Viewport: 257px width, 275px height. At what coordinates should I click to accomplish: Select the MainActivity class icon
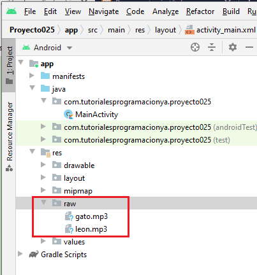pos(68,115)
